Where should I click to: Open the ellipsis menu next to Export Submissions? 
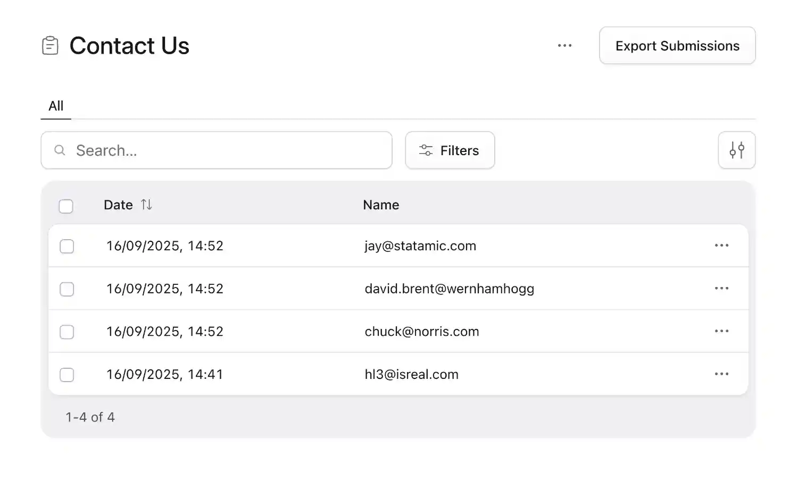click(564, 46)
